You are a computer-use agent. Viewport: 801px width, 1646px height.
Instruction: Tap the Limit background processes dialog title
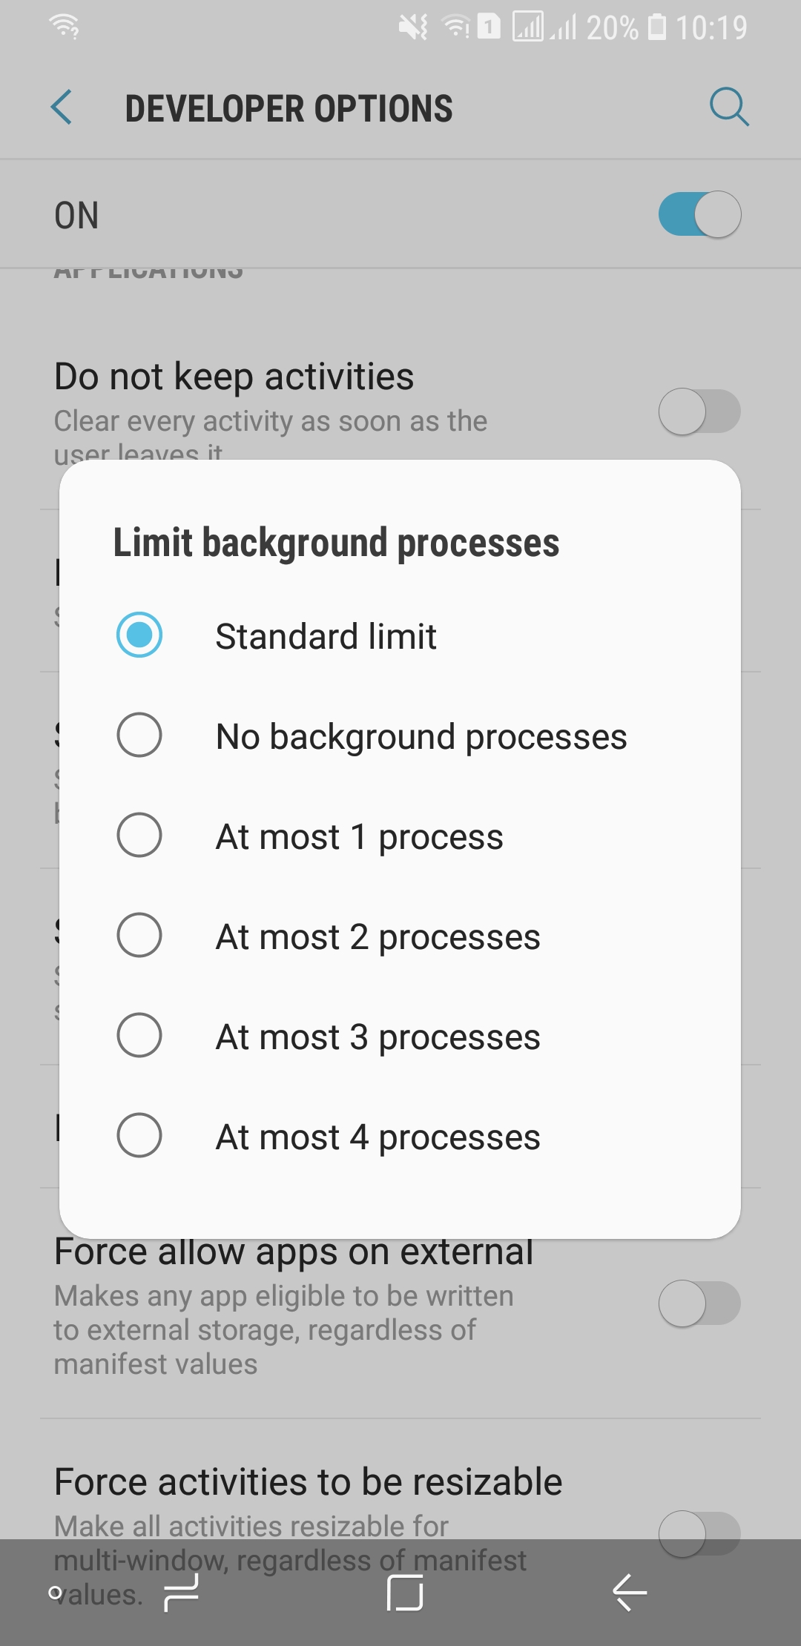[336, 543]
